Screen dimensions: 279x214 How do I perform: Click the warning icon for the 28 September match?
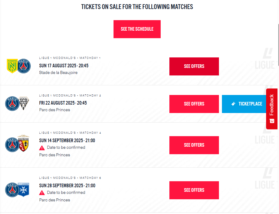[x=42, y=193]
